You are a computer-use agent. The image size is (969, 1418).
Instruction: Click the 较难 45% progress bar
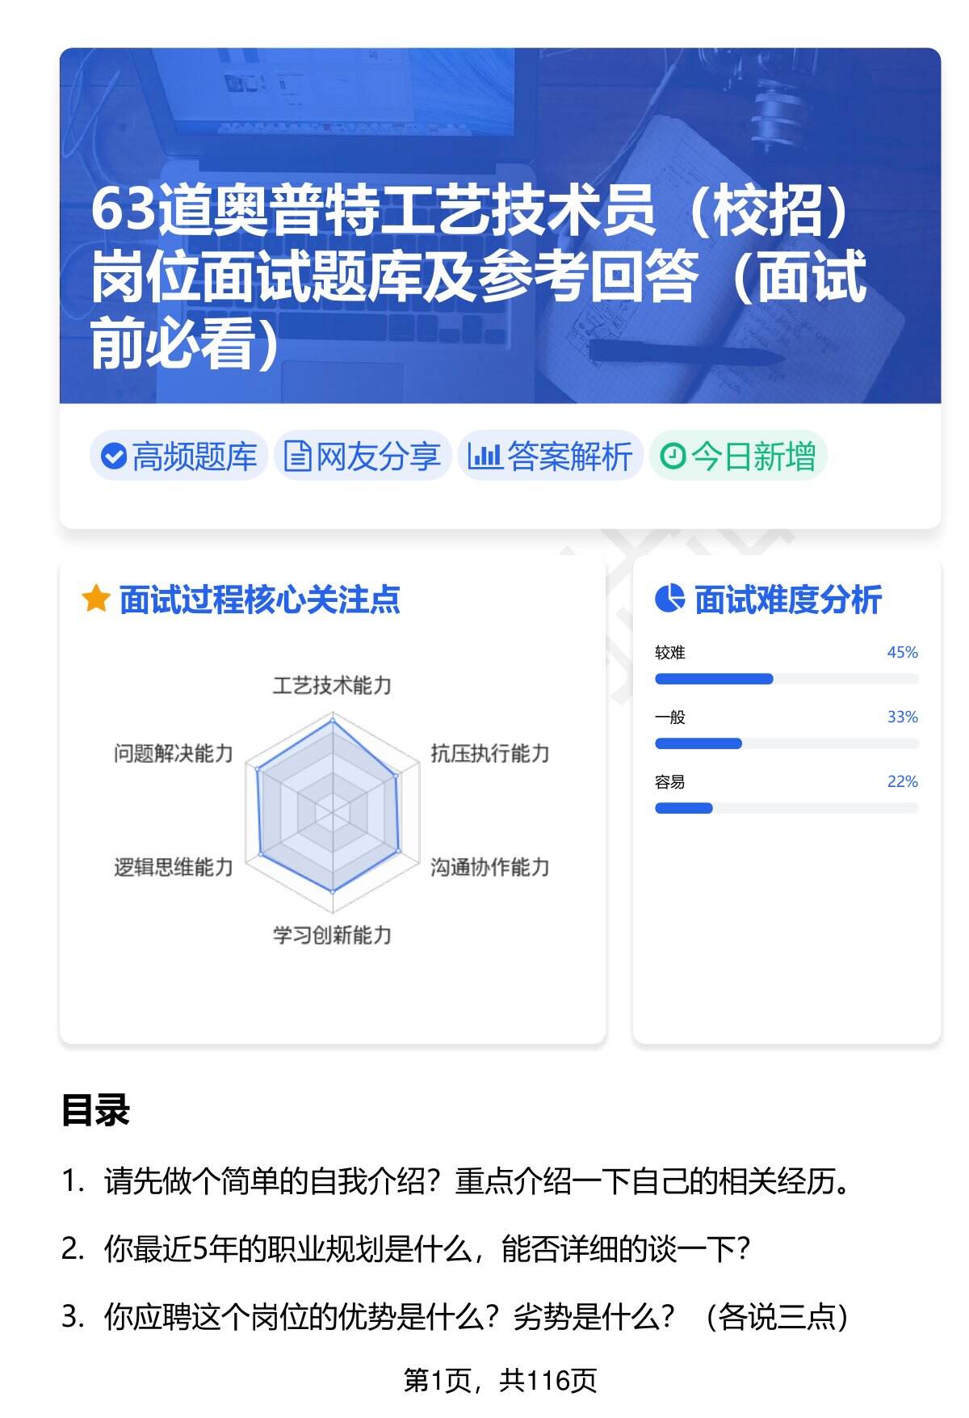(x=786, y=679)
